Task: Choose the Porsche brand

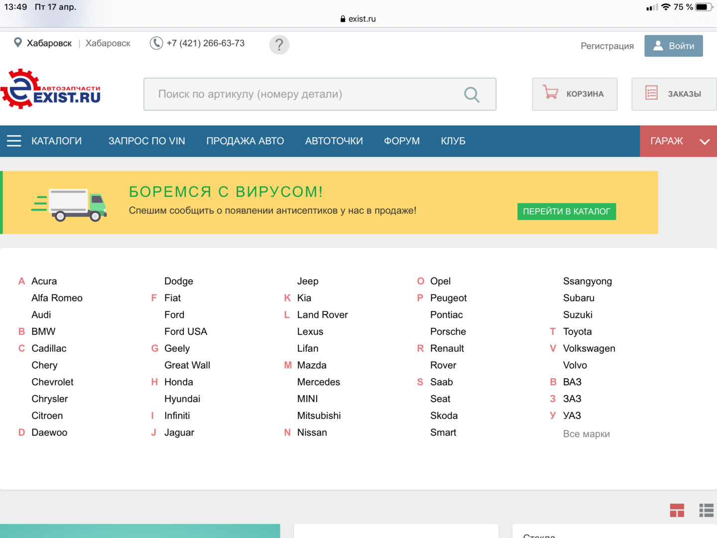Action: click(x=448, y=332)
